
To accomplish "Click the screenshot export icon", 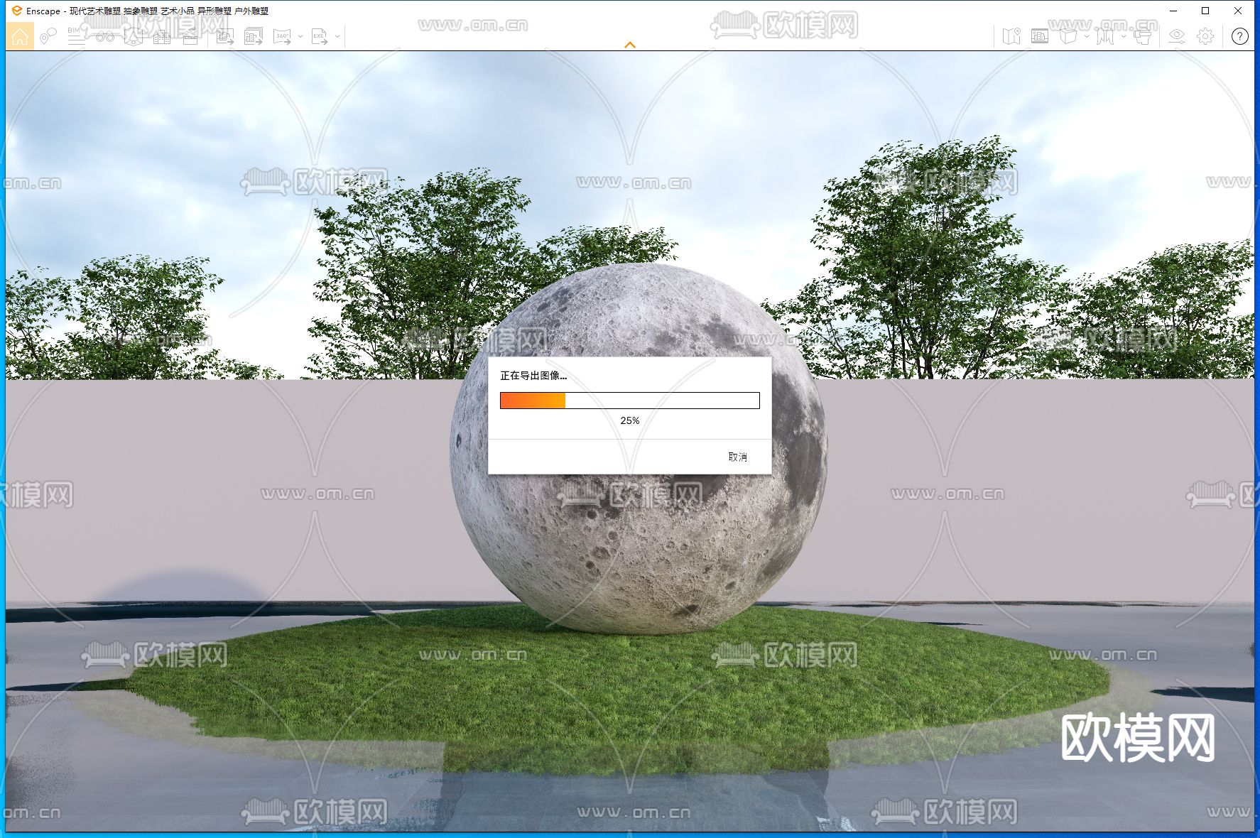I will click(x=225, y=36).
